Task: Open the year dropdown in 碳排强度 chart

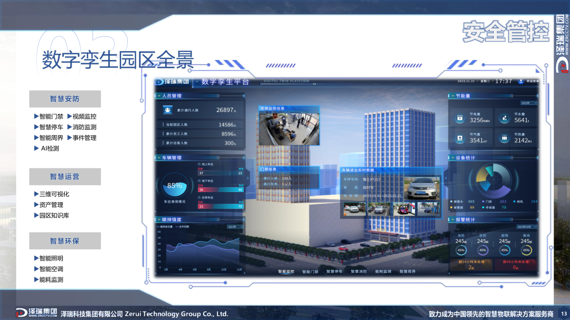Action: (235, 227)
